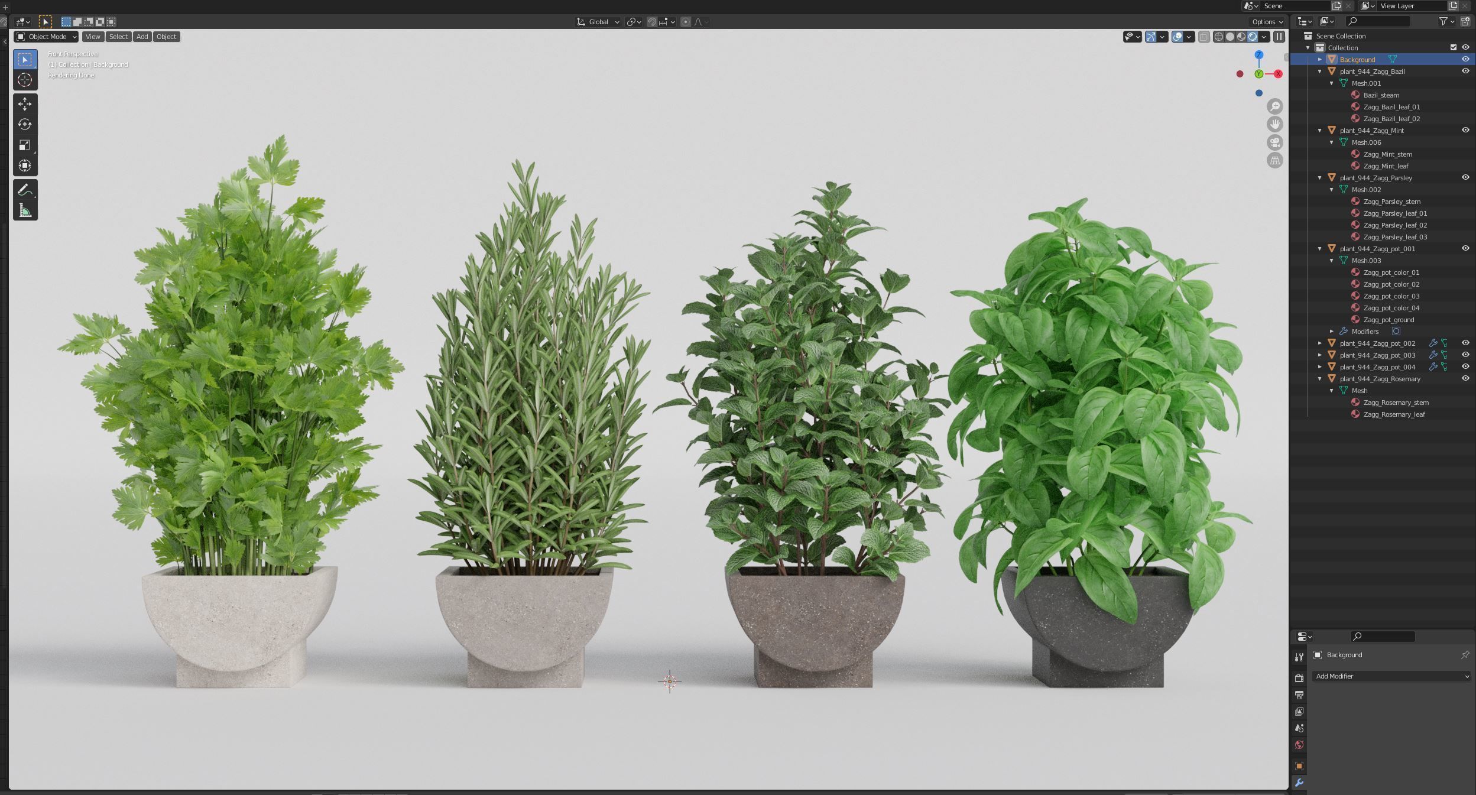Open the Add Modifier dropdown
Image resolution: width=1476 pixels, height=795 pixels.
click(1391, 676)
